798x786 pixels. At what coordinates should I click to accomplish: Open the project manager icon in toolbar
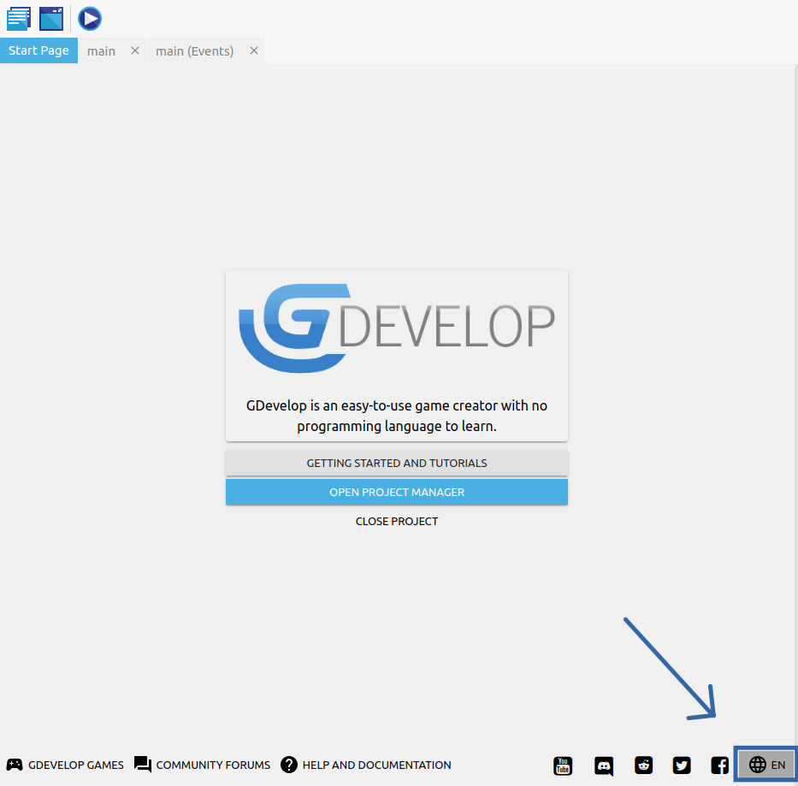pos(18,18)
